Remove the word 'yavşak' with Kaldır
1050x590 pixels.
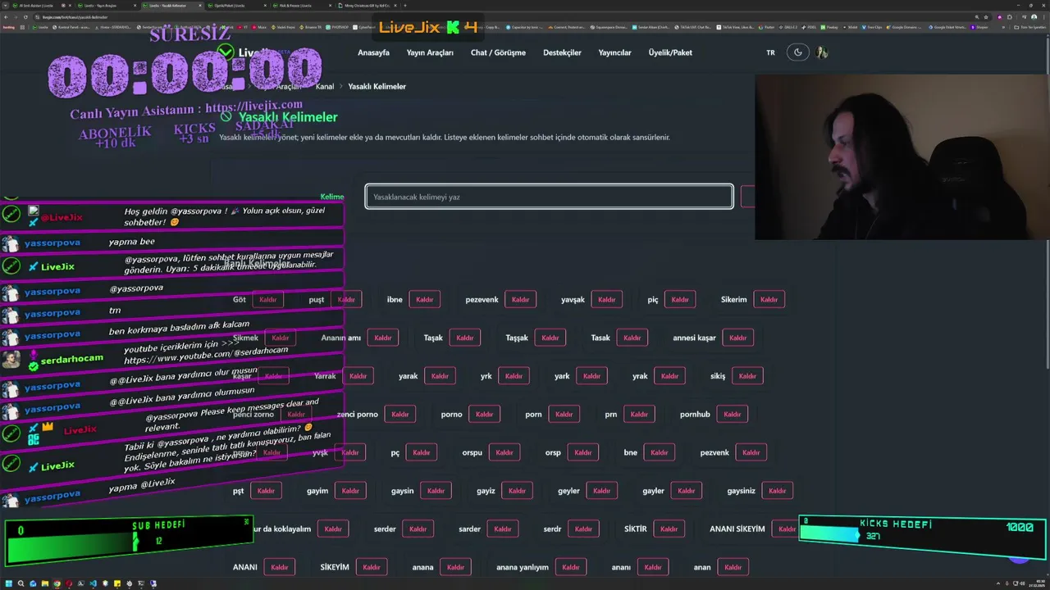(606, 300)
